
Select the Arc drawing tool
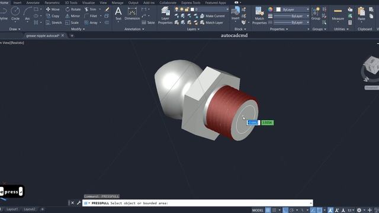coord(27,14)
